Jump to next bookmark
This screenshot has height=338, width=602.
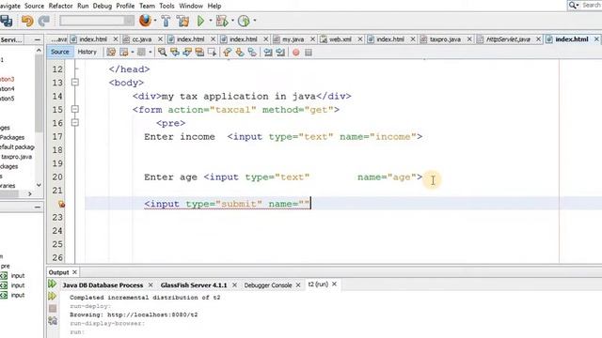pos(240,53)
